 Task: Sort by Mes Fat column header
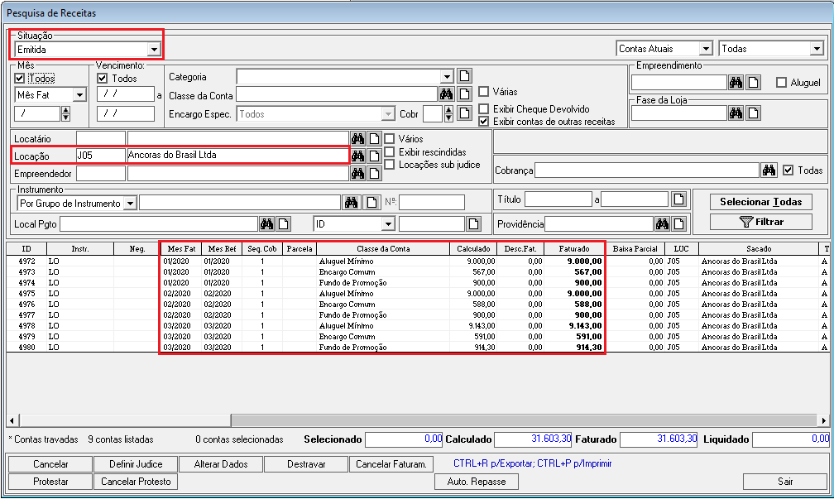coord(181,248)
